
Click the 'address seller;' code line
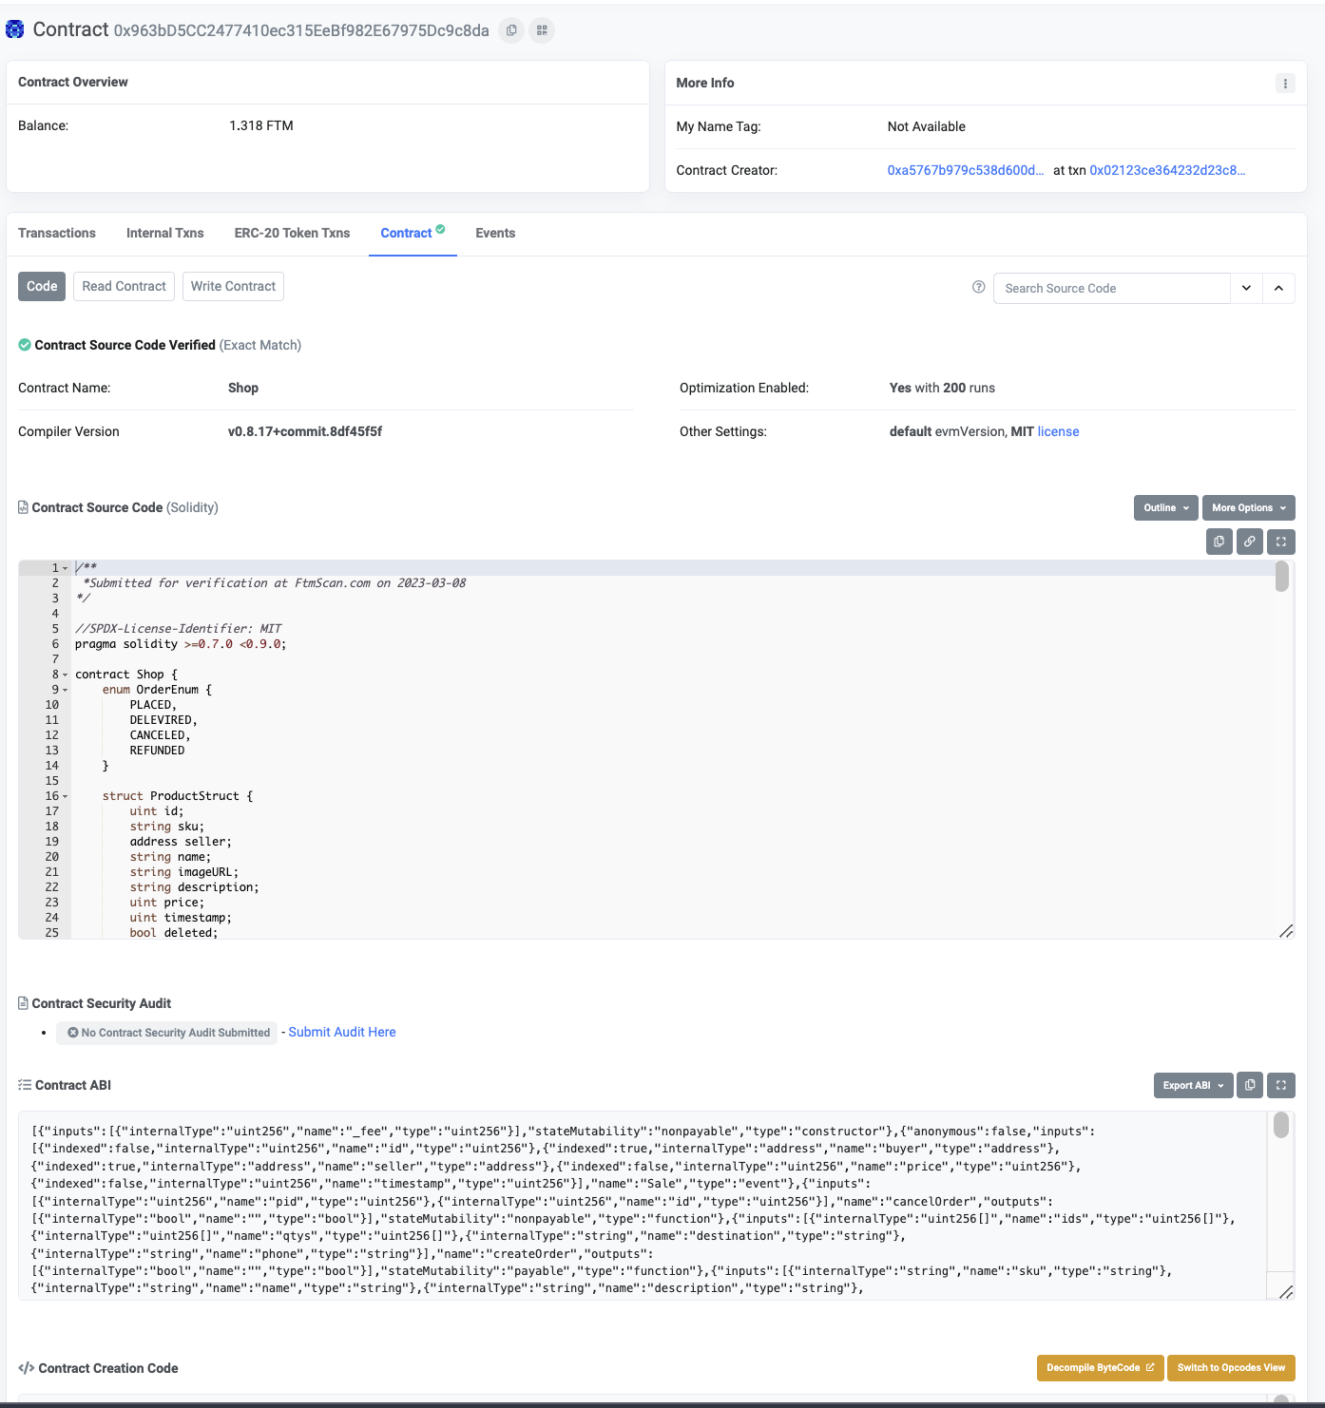181,842
